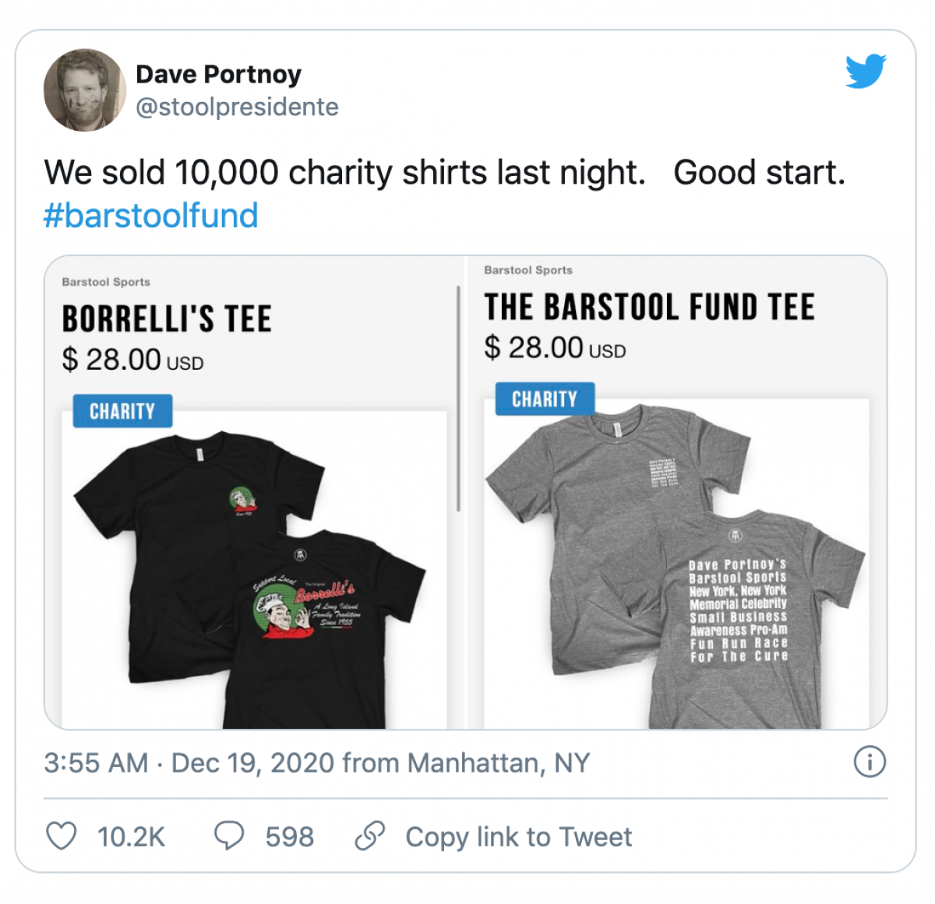
Task: Click the 598 replies count
Action: coord(289,837)
